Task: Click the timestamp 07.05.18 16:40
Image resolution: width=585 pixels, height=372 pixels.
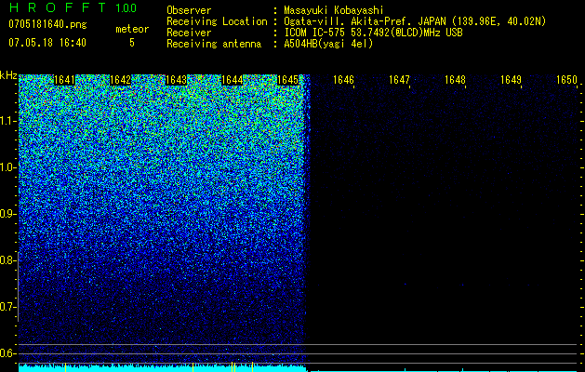Action: tap(47, 43)
